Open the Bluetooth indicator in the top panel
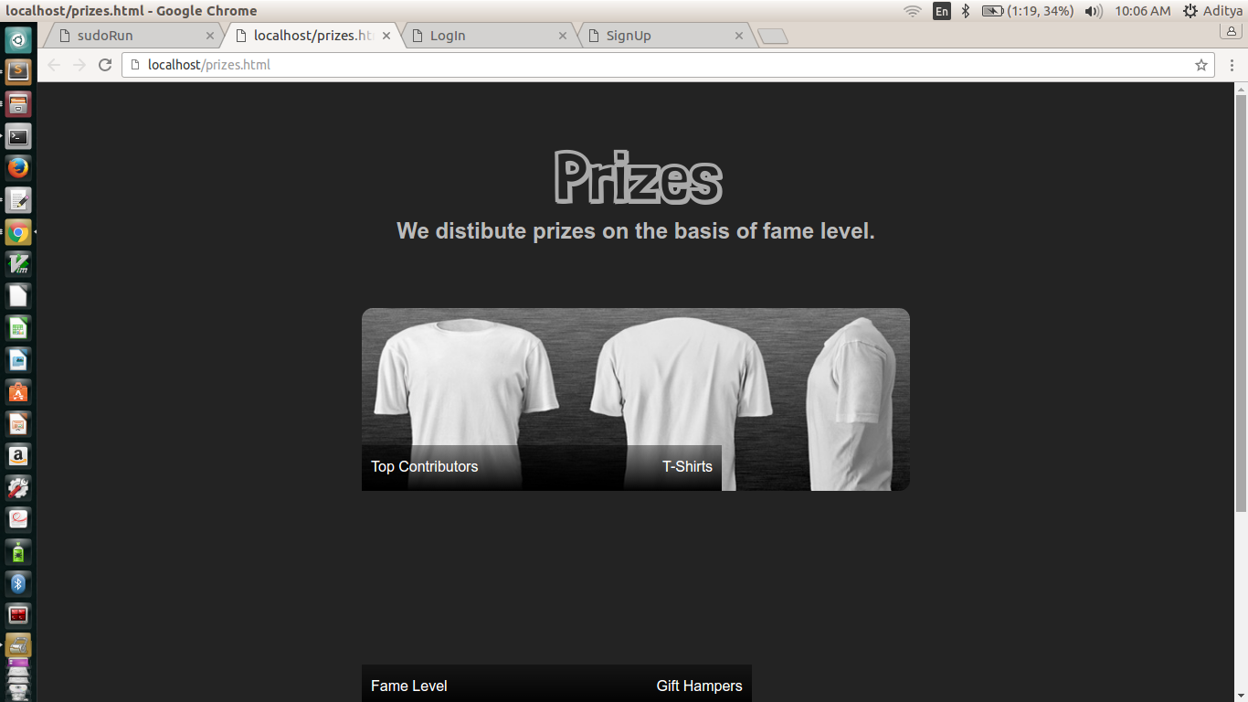Viewport: 1248px width, 702px height. pos(966,11)
